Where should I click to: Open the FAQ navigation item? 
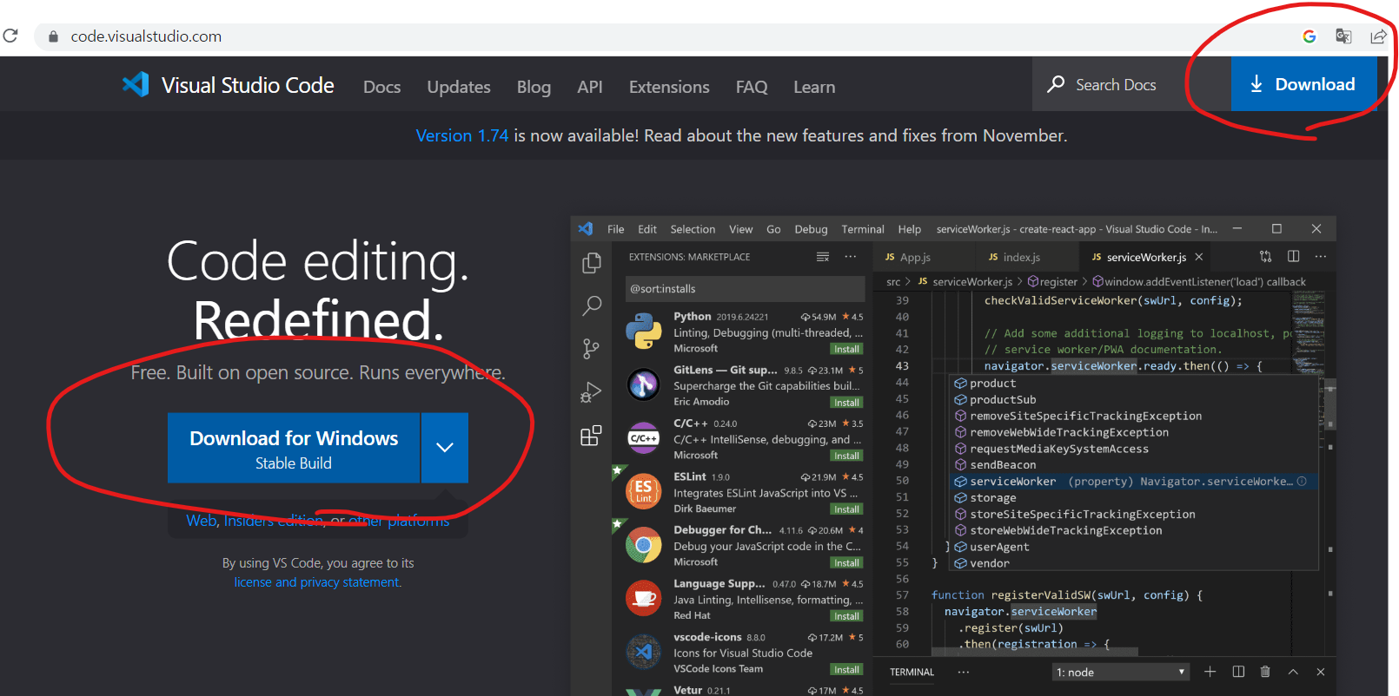(x=752, y=87)
